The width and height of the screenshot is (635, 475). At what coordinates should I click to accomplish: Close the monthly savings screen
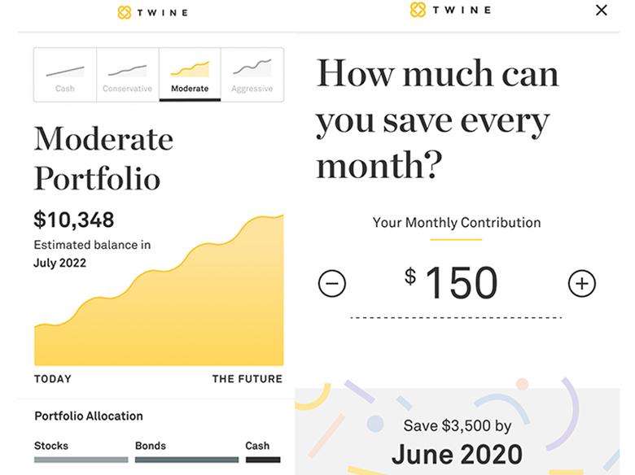602,10
